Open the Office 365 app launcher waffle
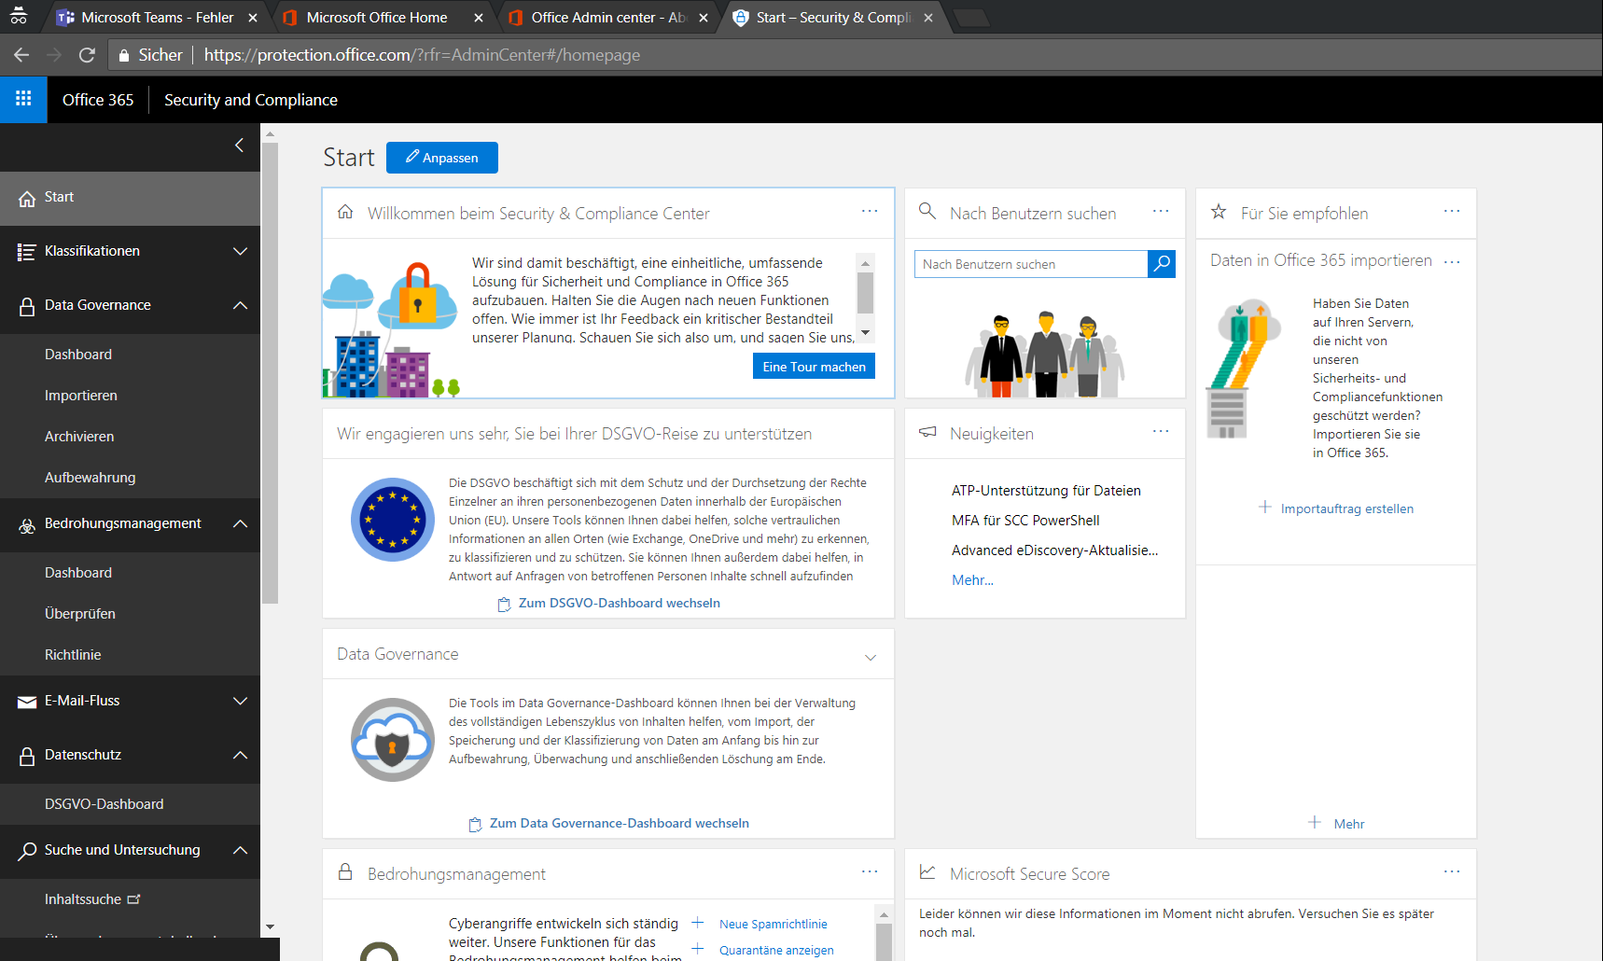Viewport: 1603px width, 961px height. [x=23, y=99]
